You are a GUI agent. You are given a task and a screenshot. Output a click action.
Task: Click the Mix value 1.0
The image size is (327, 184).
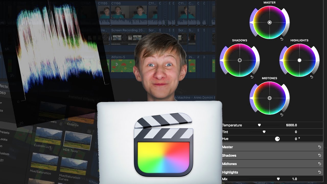pyautogui.click(x=295, y=179)
